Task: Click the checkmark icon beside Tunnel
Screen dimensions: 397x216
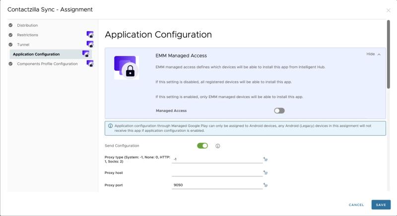Action: click(x=10, y=45)
